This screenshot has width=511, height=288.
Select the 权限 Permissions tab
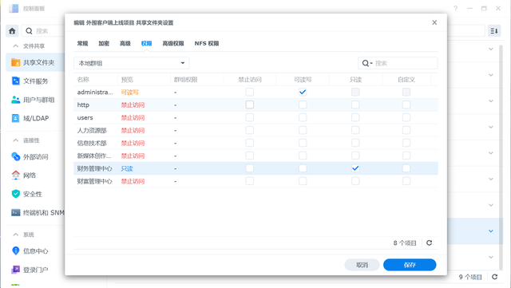tap(146, 43)
